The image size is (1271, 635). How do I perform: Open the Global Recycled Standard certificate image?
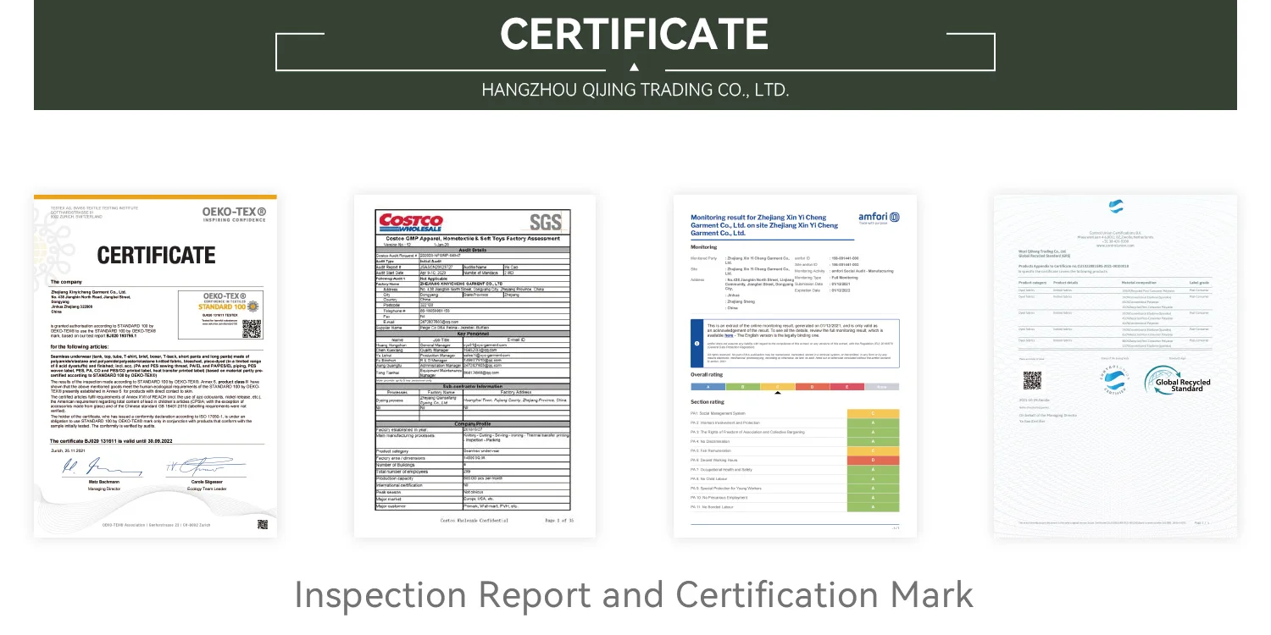(1114, 365)
